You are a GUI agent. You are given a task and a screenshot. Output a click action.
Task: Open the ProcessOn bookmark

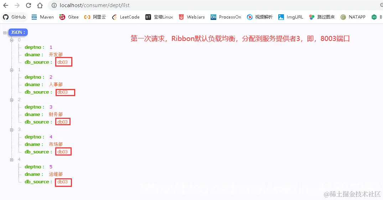(226, 17)
